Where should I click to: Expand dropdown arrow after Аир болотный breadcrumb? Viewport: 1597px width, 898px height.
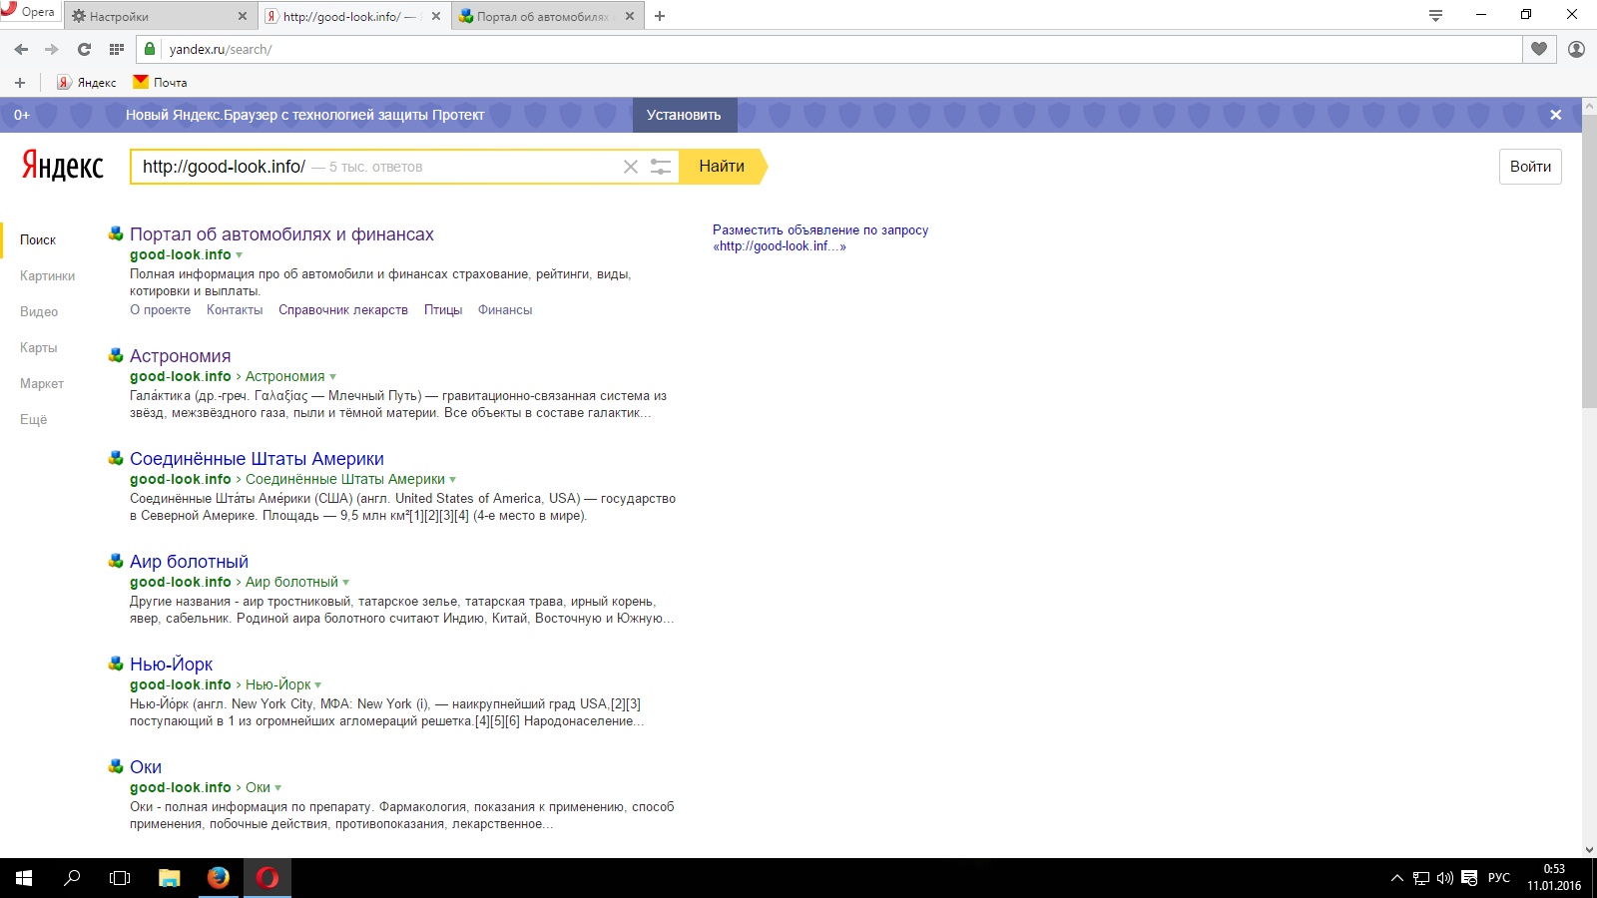coord(346,583)
